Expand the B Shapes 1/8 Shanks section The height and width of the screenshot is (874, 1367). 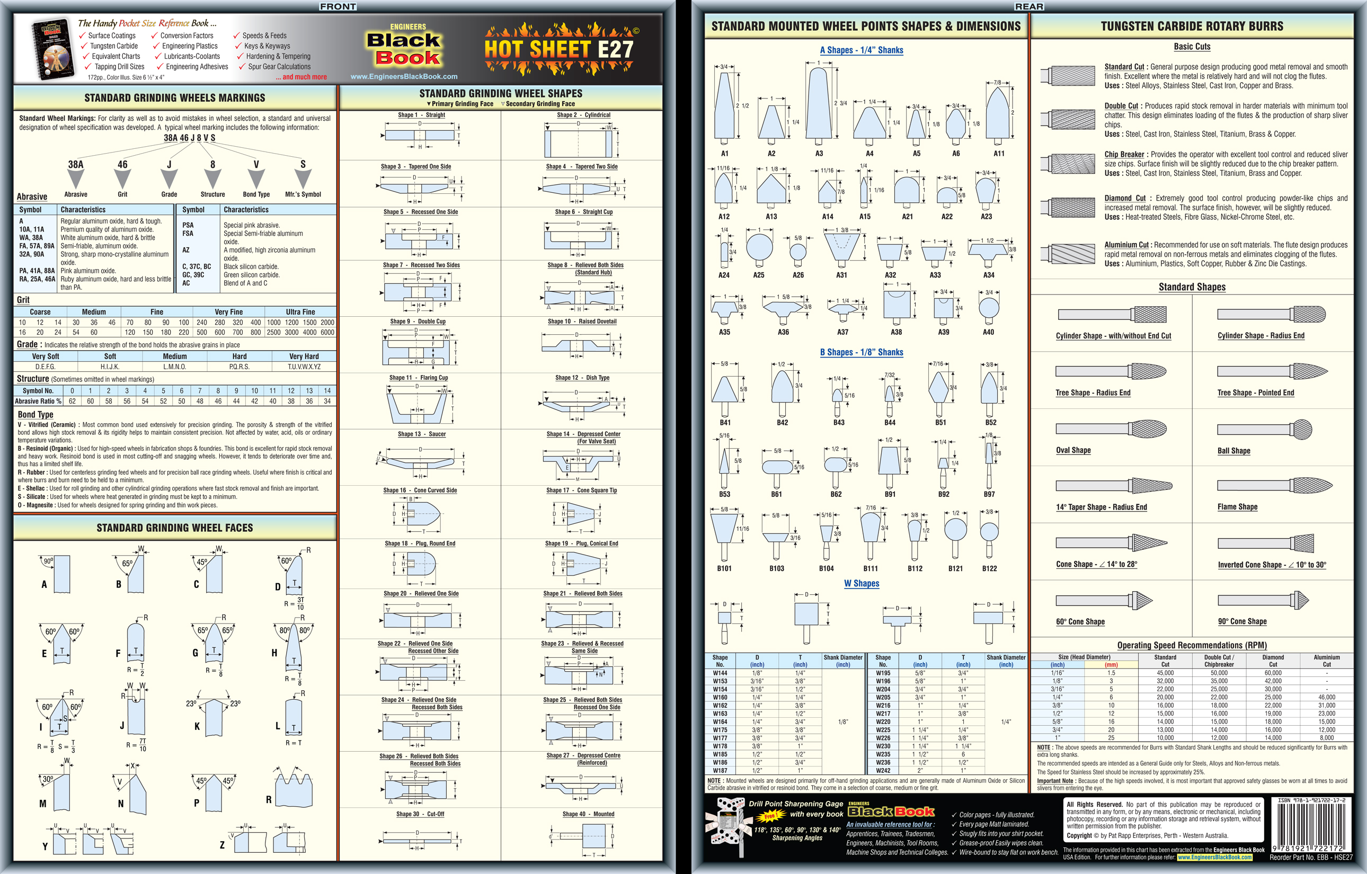[864, 354]
